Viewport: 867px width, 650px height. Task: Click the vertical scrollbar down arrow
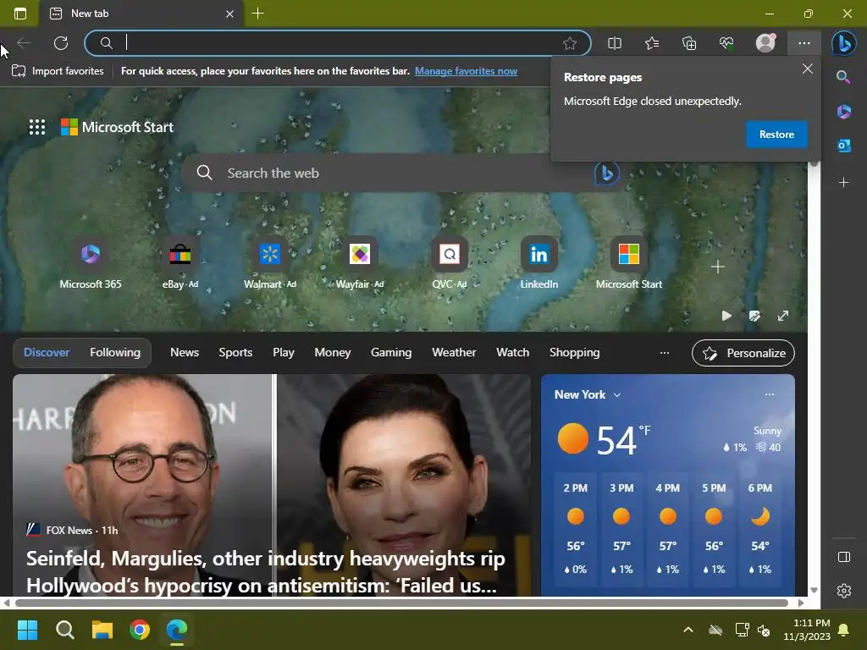(x=814, y=590)
